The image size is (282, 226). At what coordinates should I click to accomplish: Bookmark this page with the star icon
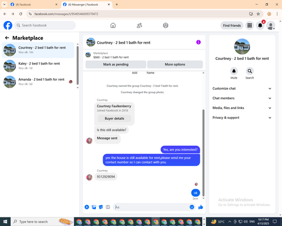click(x=258, y=14)
